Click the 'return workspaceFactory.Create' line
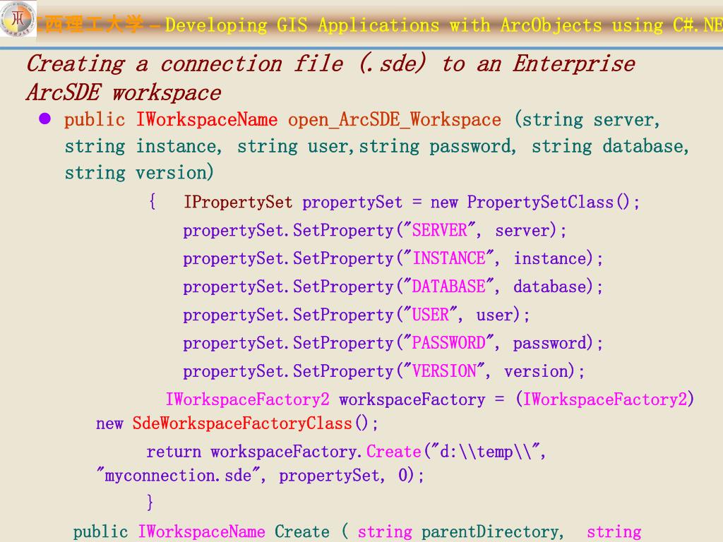This screenshot has width=723, height=542. 346,451
